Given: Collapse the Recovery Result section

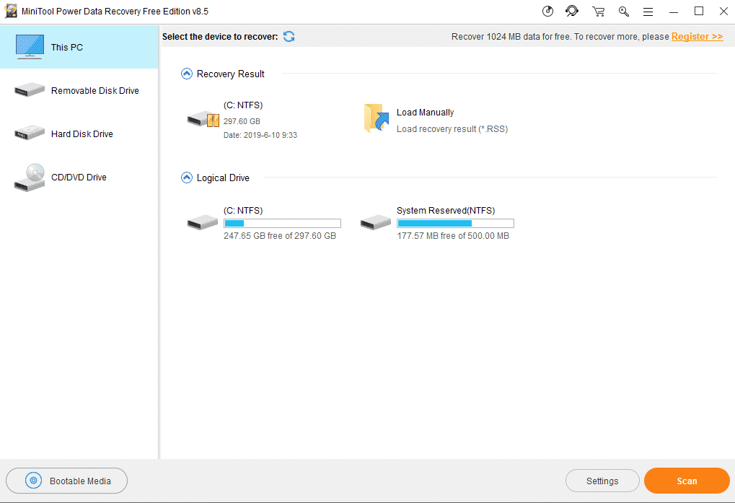Looking at the screenshot, I should 186,74.
